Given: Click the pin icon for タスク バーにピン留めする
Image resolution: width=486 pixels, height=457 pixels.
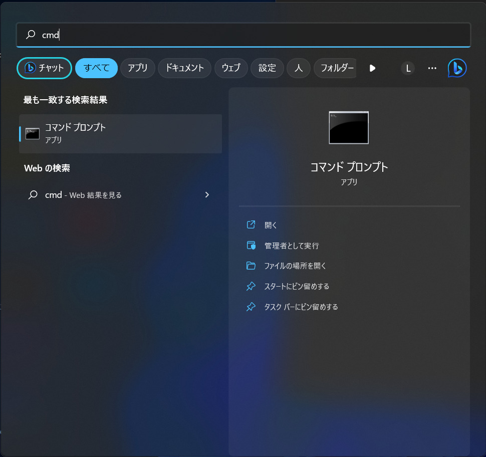Looking at the screenshot, I should (x=251, y=307).
